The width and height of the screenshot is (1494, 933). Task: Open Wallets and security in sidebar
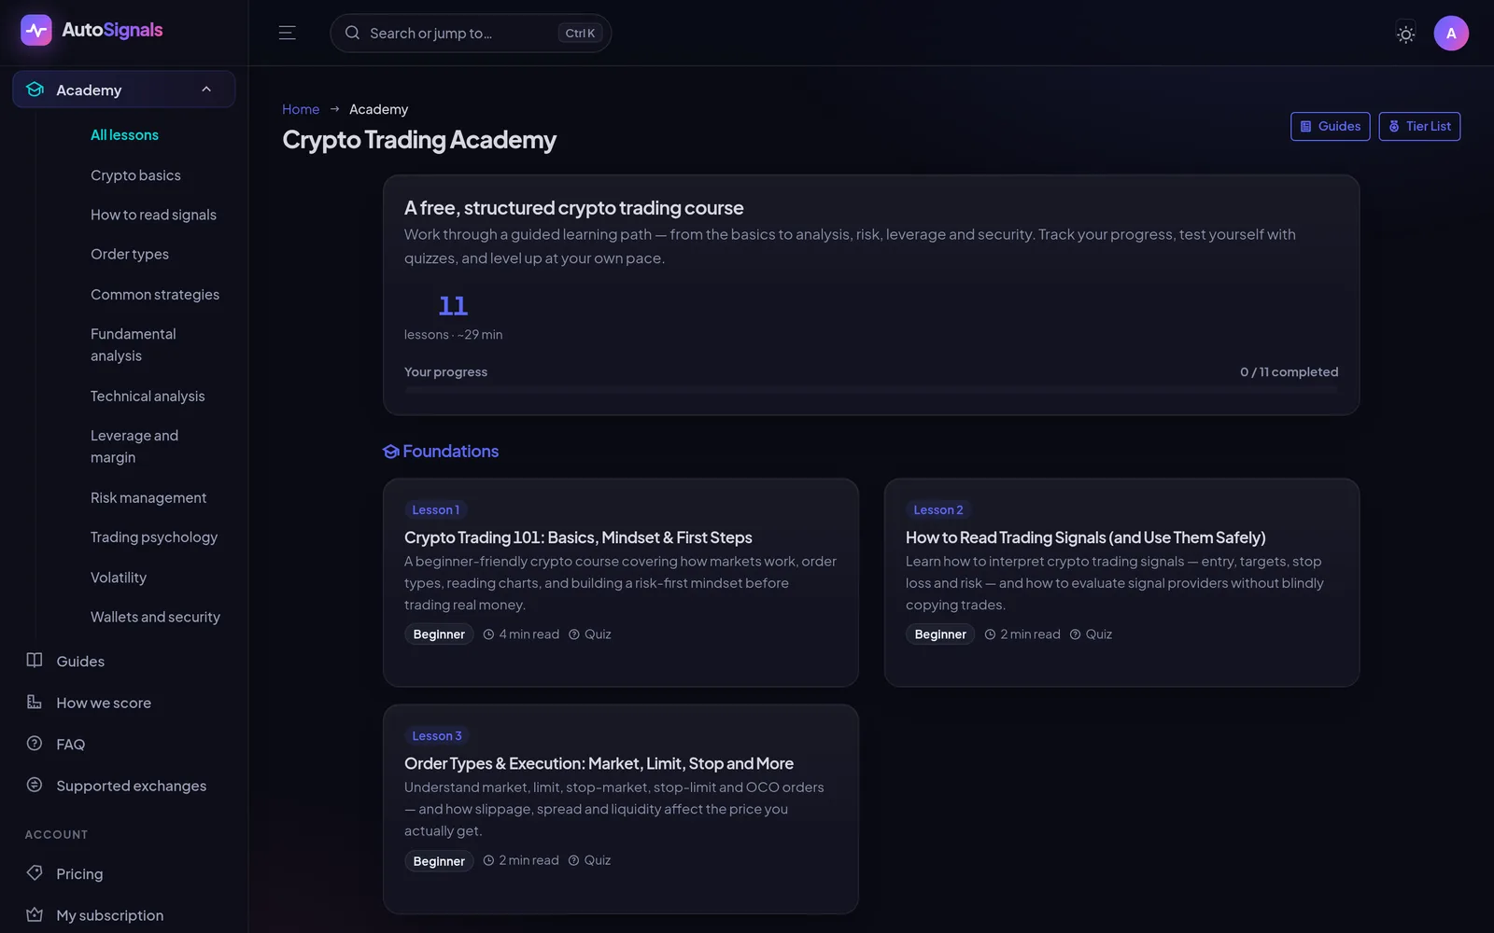pyautogui.click(x=155, y=617)
